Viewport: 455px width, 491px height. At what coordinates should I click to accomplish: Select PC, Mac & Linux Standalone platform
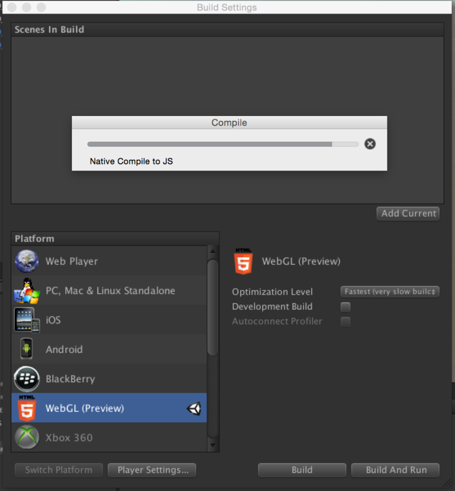[109, 290]
